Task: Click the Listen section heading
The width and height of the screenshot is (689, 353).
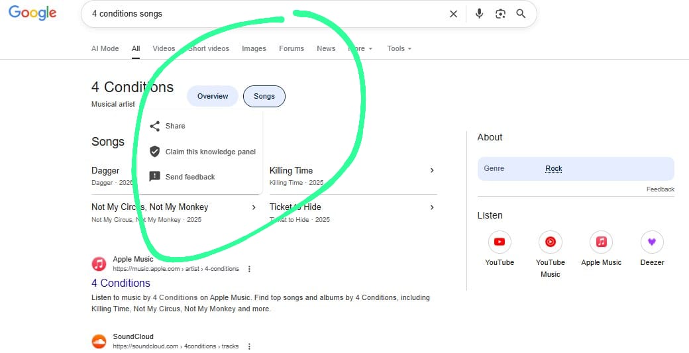Action: (490, 216)
